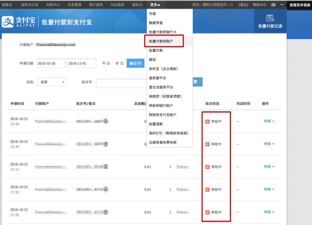Expand 明细 dropdown for 16:56 row

(x=269, y=121)
